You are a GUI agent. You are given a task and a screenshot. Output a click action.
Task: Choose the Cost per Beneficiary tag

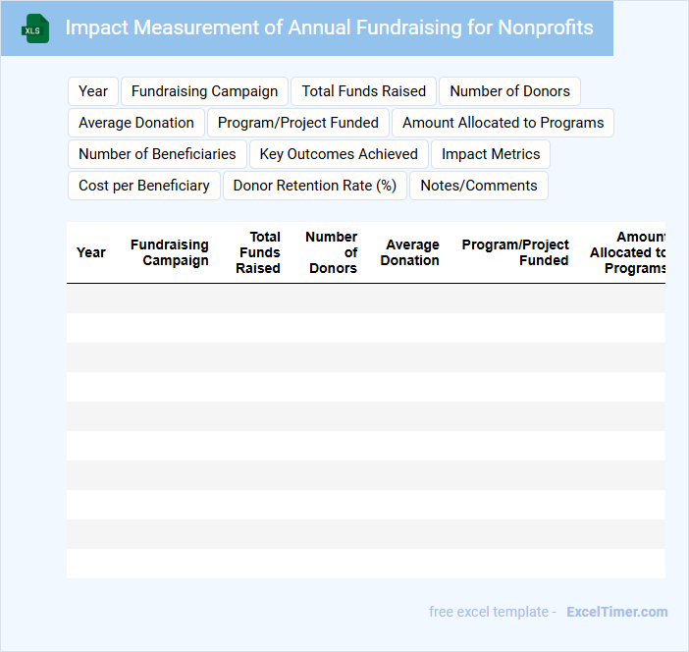click(144, 186)
